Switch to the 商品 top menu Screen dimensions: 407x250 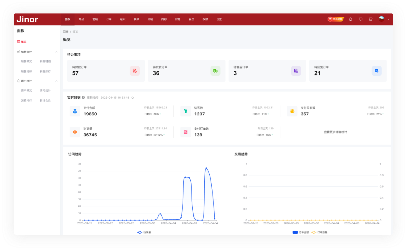click(81, 19)
